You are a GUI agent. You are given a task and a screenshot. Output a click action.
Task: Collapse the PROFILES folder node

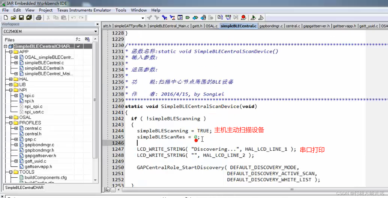pyautogui.click(x=11, y=123)
